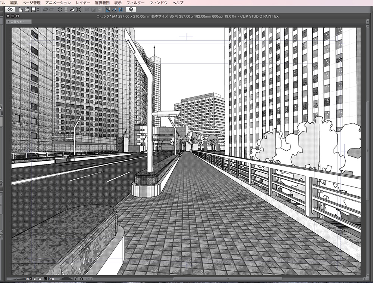The width and height of the screenshot is (373, 283).
Task: Zoom out using the minus stepper
Action: (x=34, y=279)
